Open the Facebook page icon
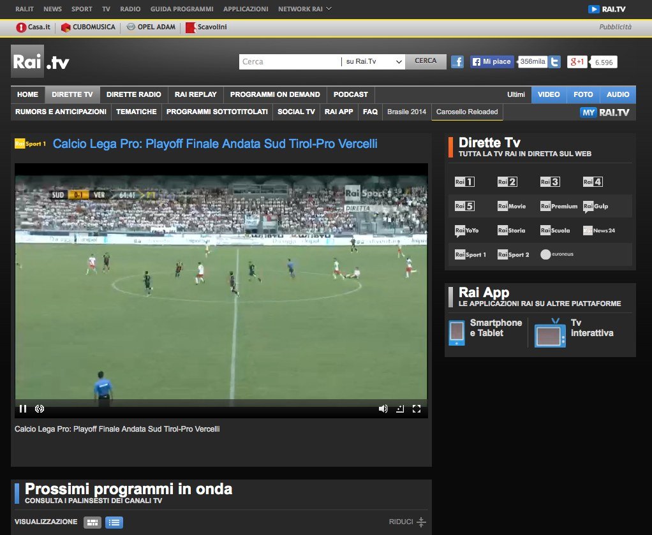652x535 pixels. pyautogui.click(x=457, y=62)
